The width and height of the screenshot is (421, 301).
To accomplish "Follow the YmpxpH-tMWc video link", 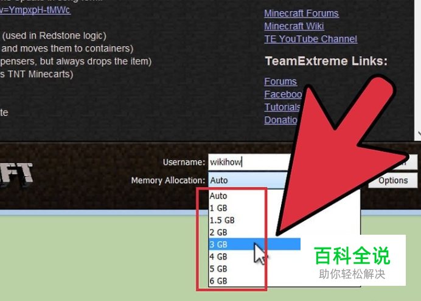I will coord(35,10).
